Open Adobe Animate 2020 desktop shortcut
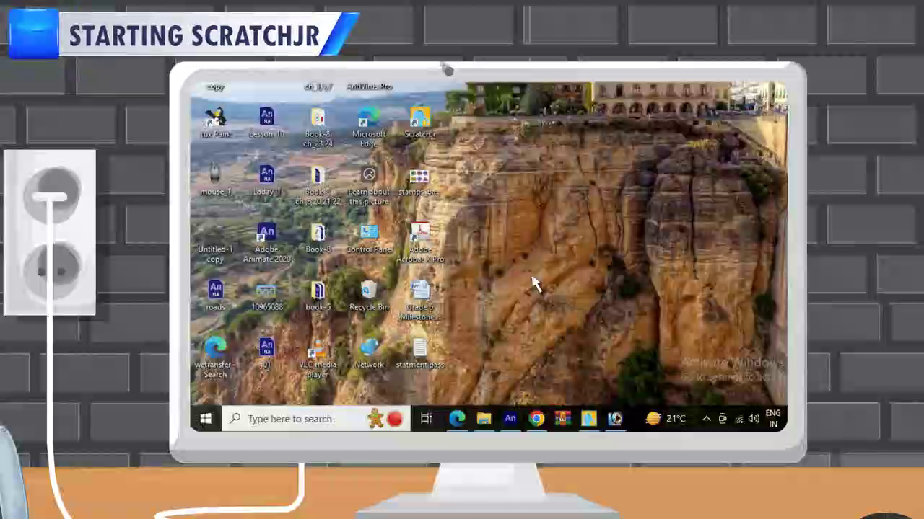The height and width of the screenshot is (519, 924). click(266, 235)
